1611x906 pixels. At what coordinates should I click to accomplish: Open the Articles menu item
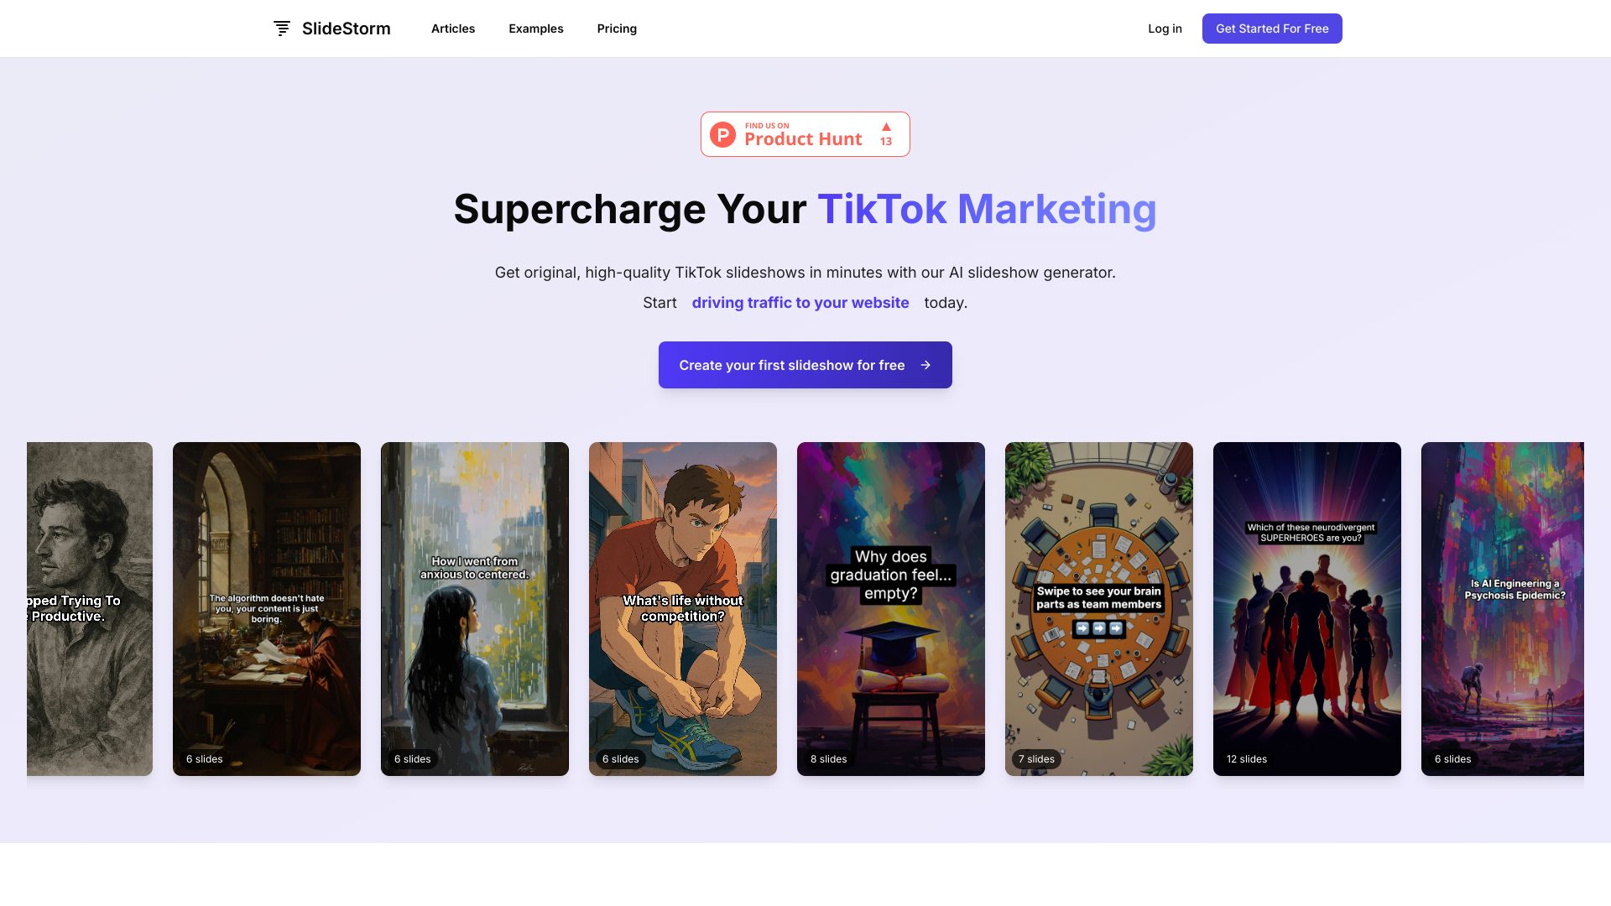(x=453, y=29)
